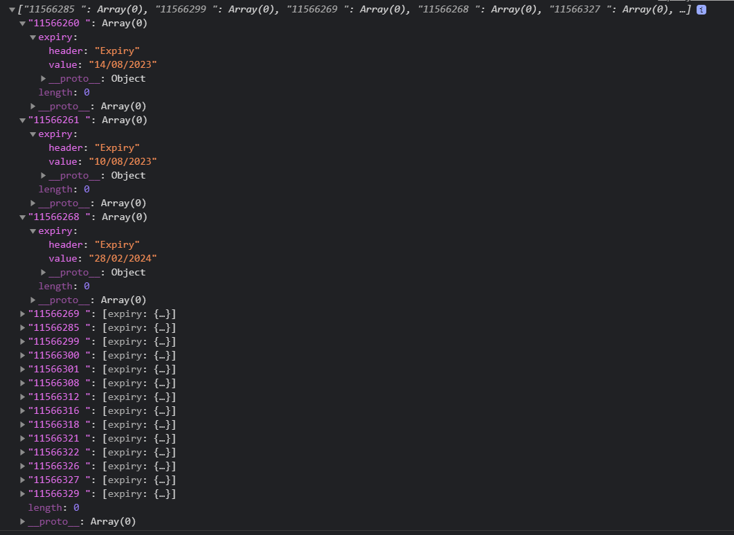Expand __proto__: Object under value "14/08/2023"
This screenshot has width=734, height=535.
click(43, 79)
